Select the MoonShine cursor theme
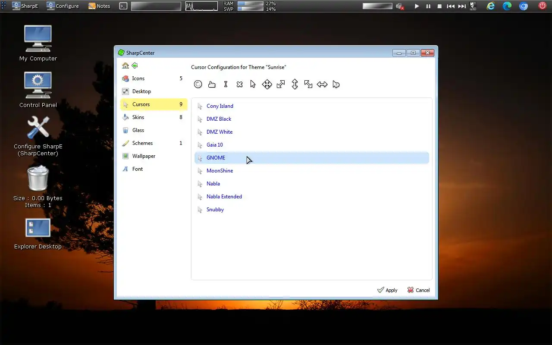Screen dimensions: 552x345 click(312, 171)
